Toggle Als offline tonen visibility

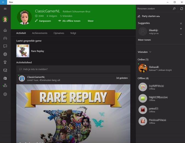[x=69, y=21]
